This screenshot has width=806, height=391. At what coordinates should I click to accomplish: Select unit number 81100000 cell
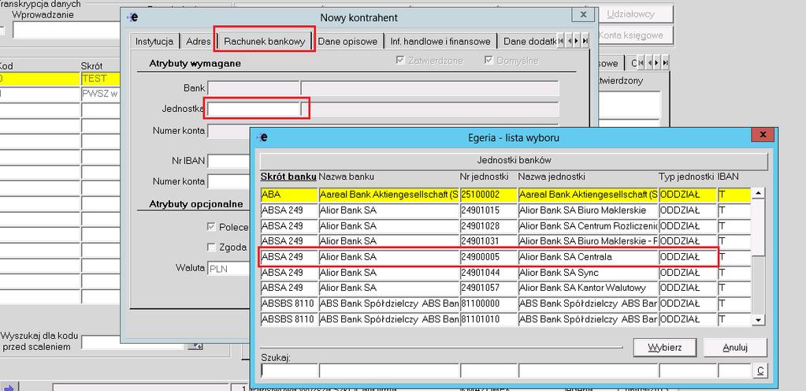tap(488, 303)
